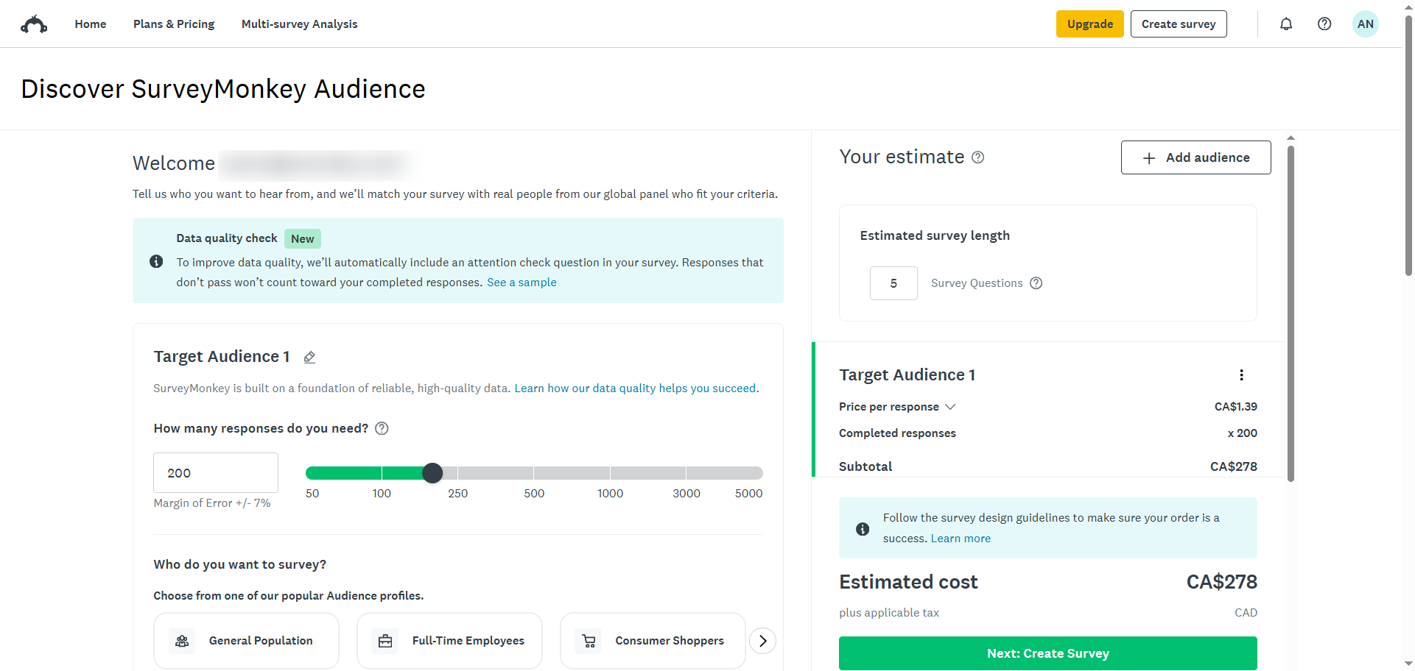Click the x 200 completed responses value
The image size is (1415, 671).
(1243, 433)
